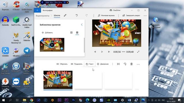Click the Telegram desktop icon

click(27, 52)
